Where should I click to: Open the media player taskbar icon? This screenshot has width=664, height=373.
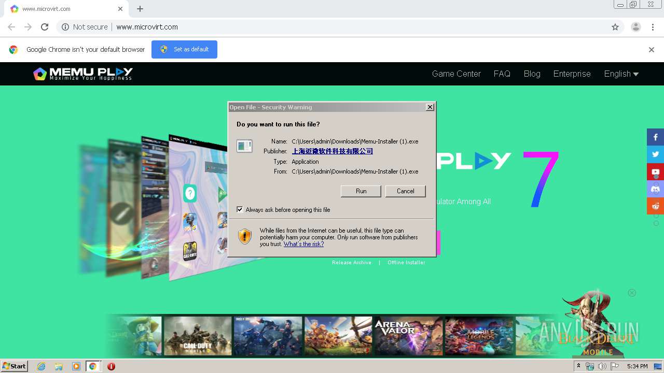click(76, 366)
